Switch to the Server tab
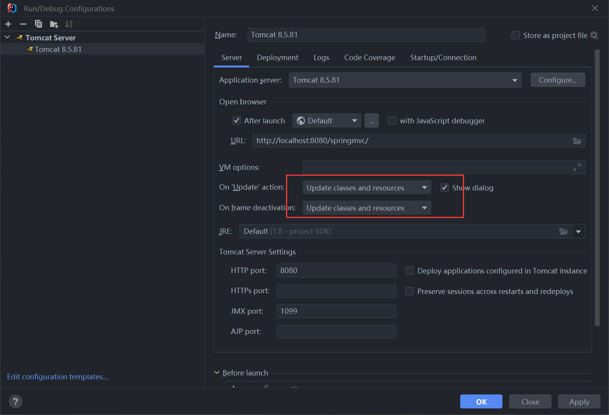 pos(232,58)
